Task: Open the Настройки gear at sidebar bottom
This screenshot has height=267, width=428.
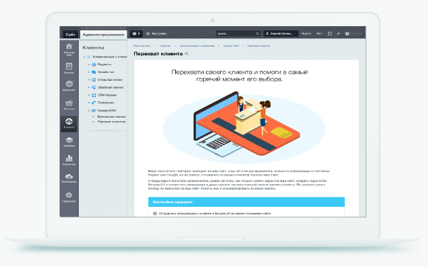Action: click(x=69, y=198)
